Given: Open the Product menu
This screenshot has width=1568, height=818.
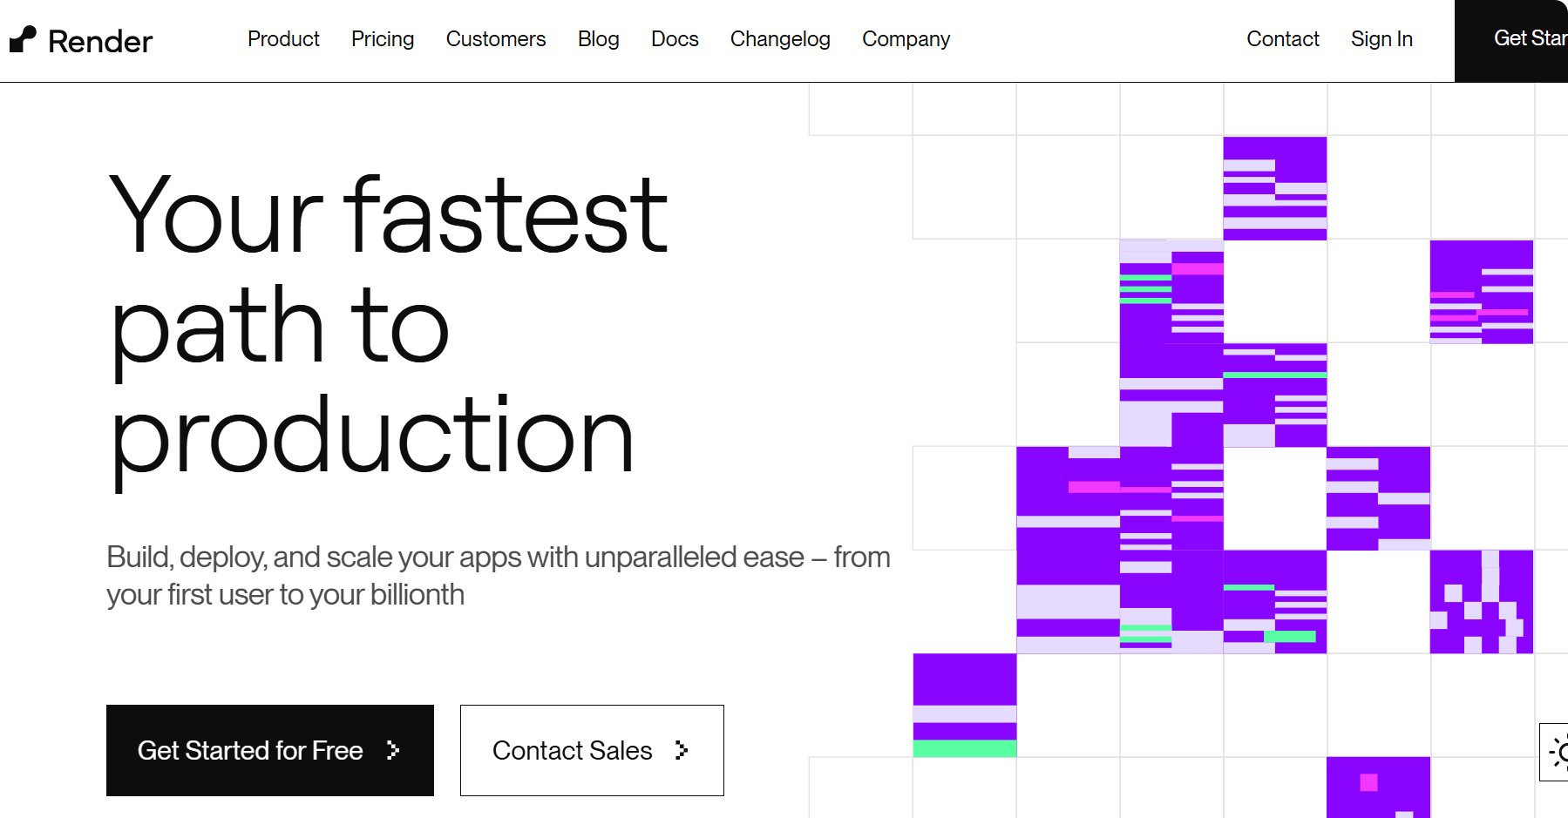Looking at the screenshot, I should [283, 39].
